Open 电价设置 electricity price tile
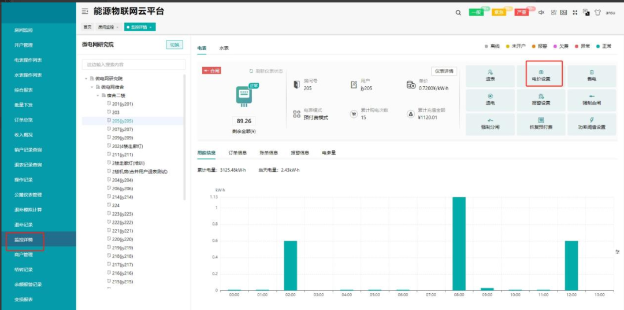 pyautogui.click(x=541, y=76)
